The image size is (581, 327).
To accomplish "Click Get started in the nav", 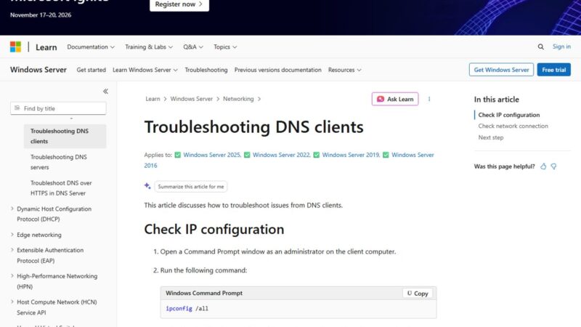I will point(92,70).
